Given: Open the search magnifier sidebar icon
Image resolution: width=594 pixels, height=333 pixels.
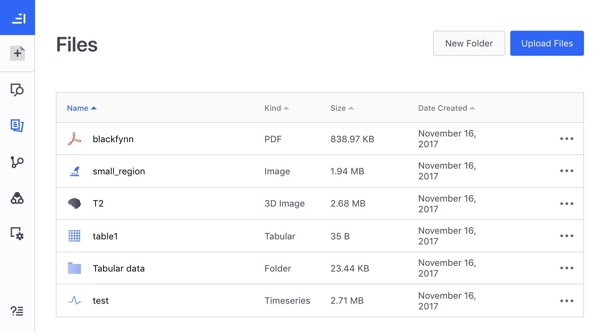Looking at the screenshot, I should [x=17, y=90].
